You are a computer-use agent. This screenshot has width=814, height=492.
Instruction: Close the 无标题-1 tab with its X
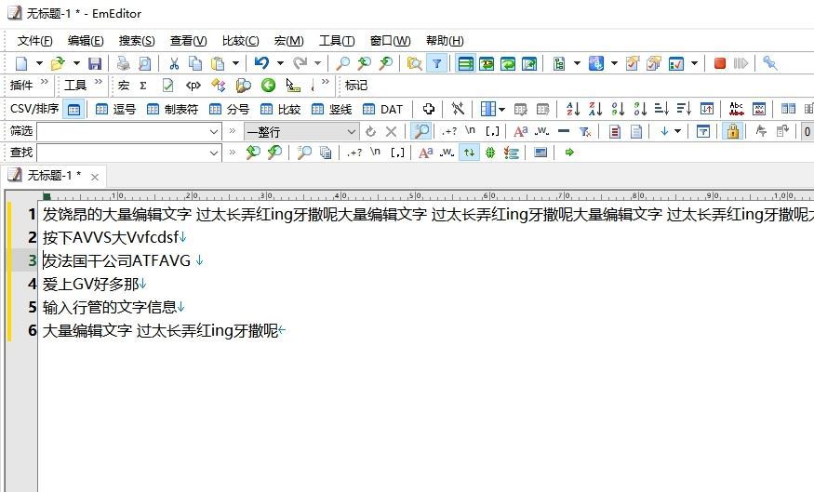pos(95,177)
